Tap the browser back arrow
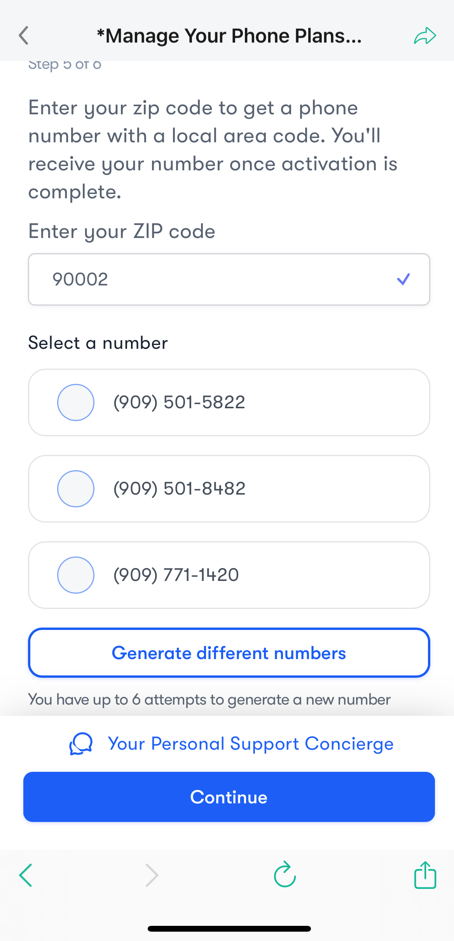 (x=26, y=875)
